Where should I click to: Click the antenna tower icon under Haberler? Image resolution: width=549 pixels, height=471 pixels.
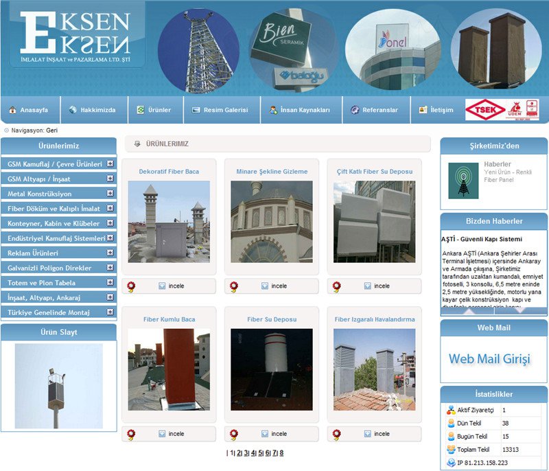(463, 181)
